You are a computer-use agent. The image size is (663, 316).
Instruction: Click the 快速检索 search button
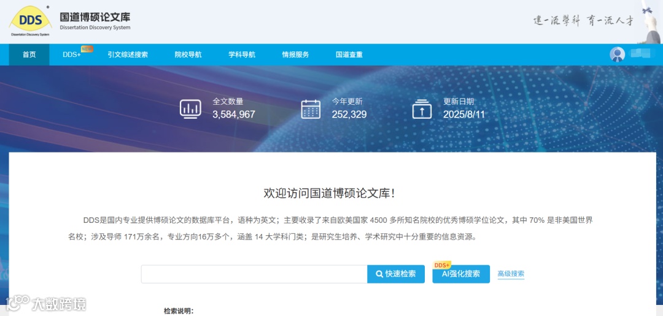coord(396,274)
